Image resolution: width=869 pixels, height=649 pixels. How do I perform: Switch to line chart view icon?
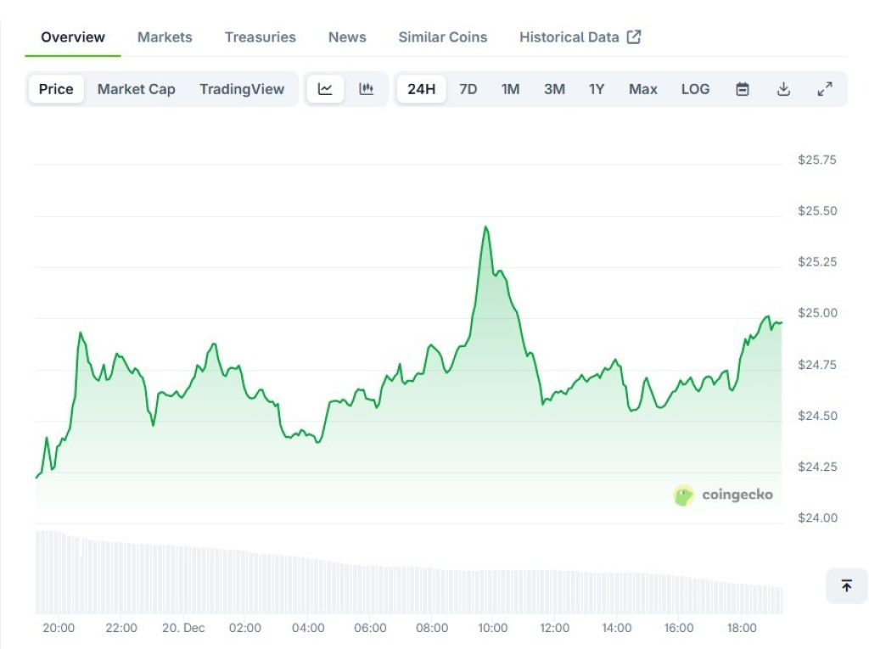[325, 89]
